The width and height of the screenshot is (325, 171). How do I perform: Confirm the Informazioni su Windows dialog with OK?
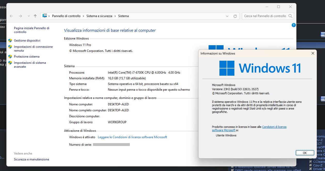coord(305,153)
